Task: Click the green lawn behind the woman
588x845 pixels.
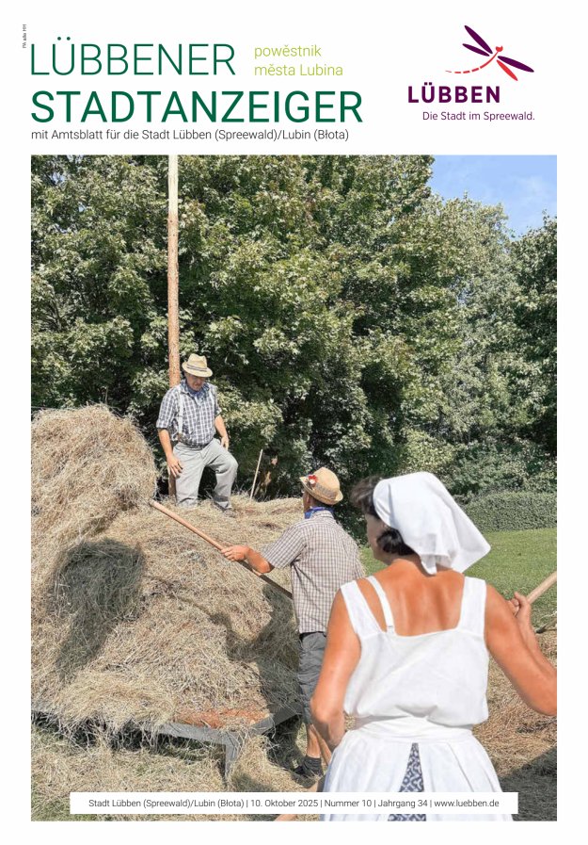Action: click(x=516, y=561)
